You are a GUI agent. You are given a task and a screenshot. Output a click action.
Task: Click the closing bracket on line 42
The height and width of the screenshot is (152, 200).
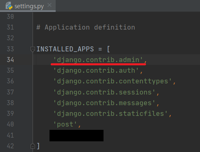pyautogui.click(x=38, y=146)
